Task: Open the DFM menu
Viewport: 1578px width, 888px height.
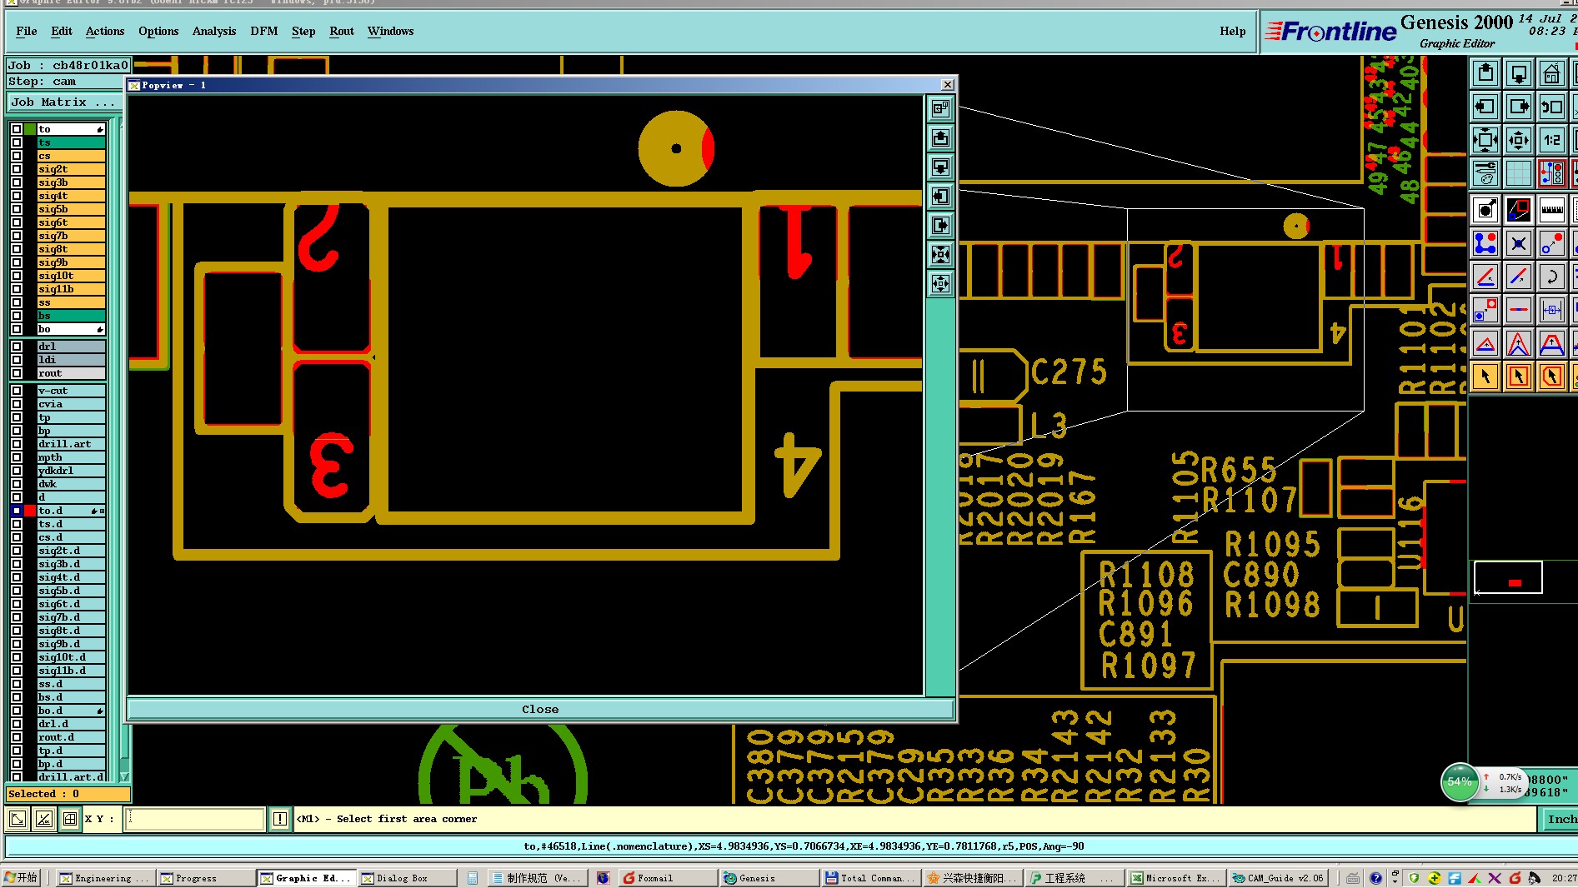Action: (264, 32)
